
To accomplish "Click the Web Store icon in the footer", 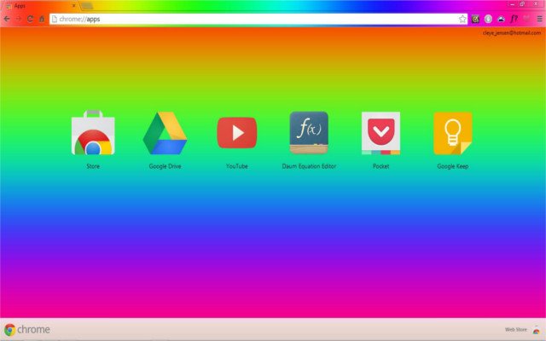I will [x=537, y=330].
